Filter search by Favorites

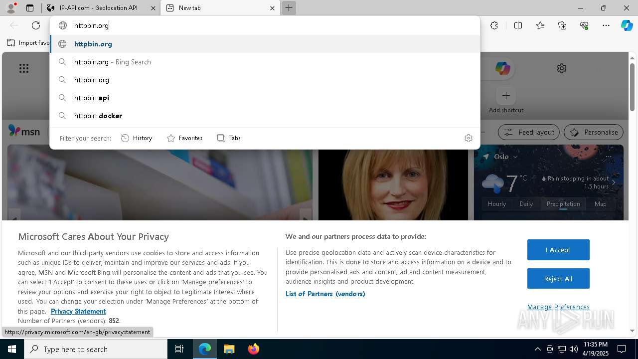click(184, 138)
